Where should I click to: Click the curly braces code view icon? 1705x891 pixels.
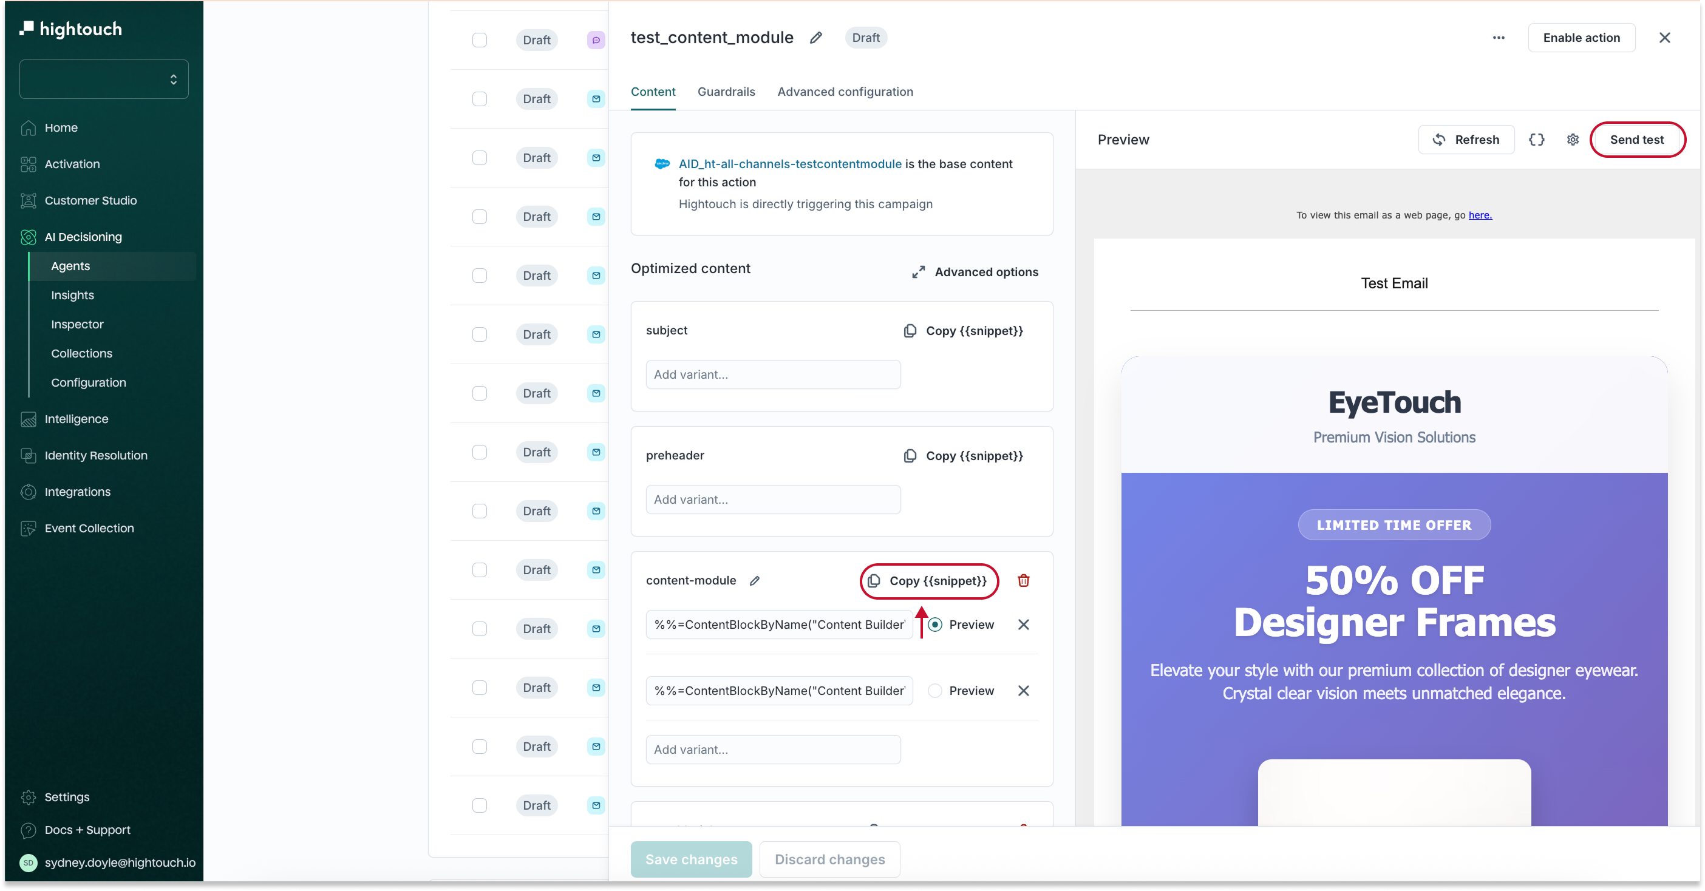click(1536, 140)
